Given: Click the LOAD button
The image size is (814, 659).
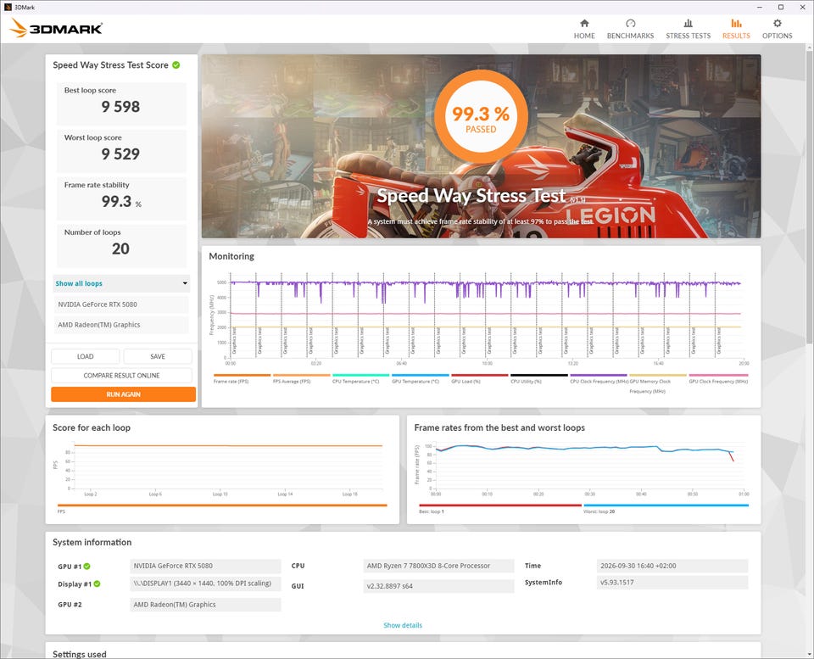Looking at the screenshot, I should click(x=85, y=356).
